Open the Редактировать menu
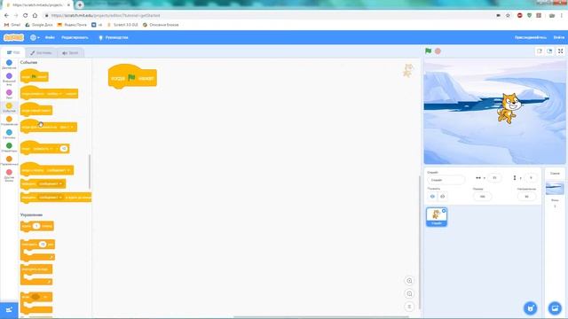Viewport: 568px width, 319px height. pyautogui.click(x=75, y=37)
